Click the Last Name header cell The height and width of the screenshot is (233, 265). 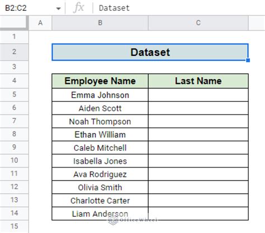tap(198, 81)
